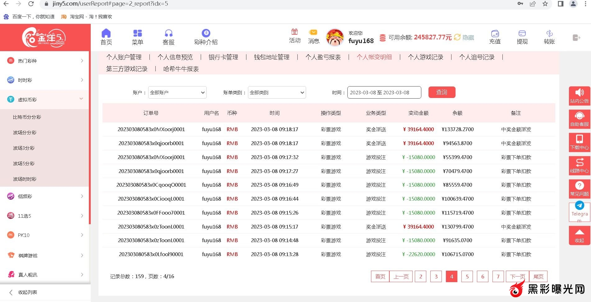Expand the 热门彩种 sidebar category
The height and width of the screenshot is (302, 591).
pos(45,61)
